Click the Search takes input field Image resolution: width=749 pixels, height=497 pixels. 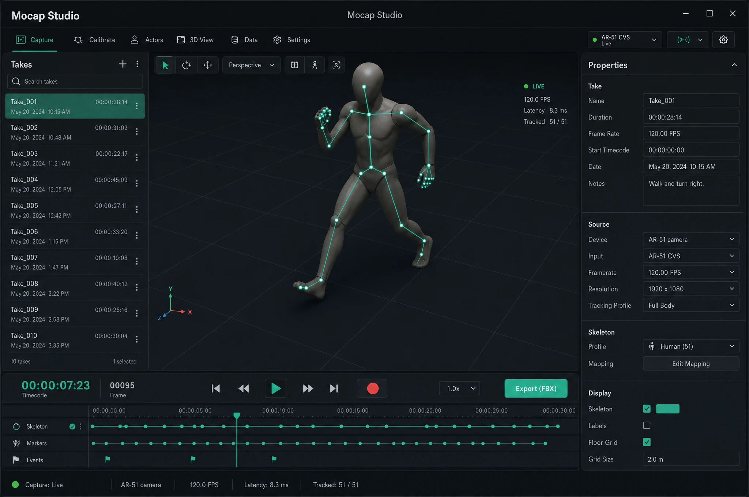[75, 81]
